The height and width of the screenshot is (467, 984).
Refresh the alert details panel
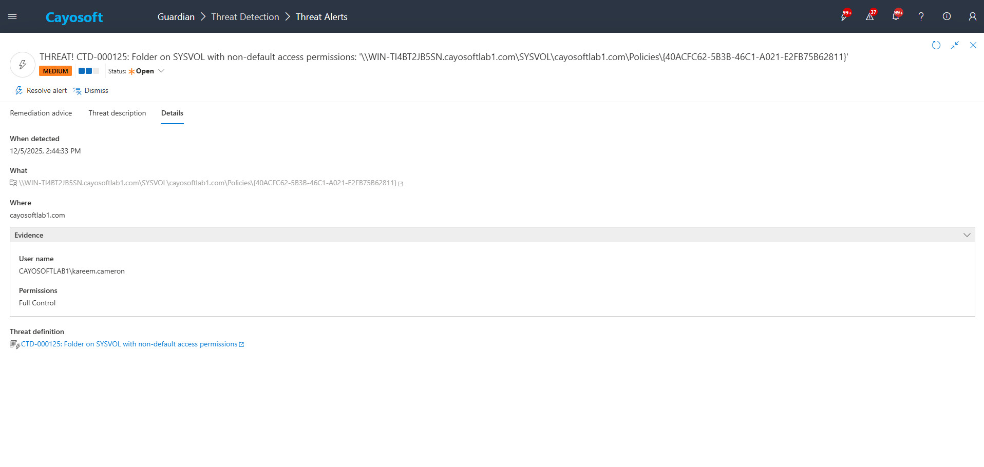[x=936, y=45]
